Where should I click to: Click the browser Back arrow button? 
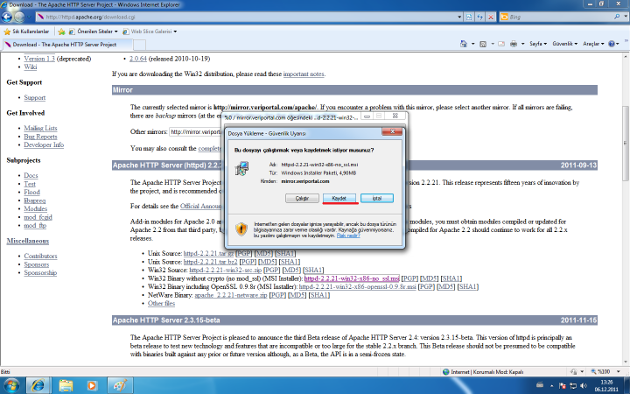(7, 17)
